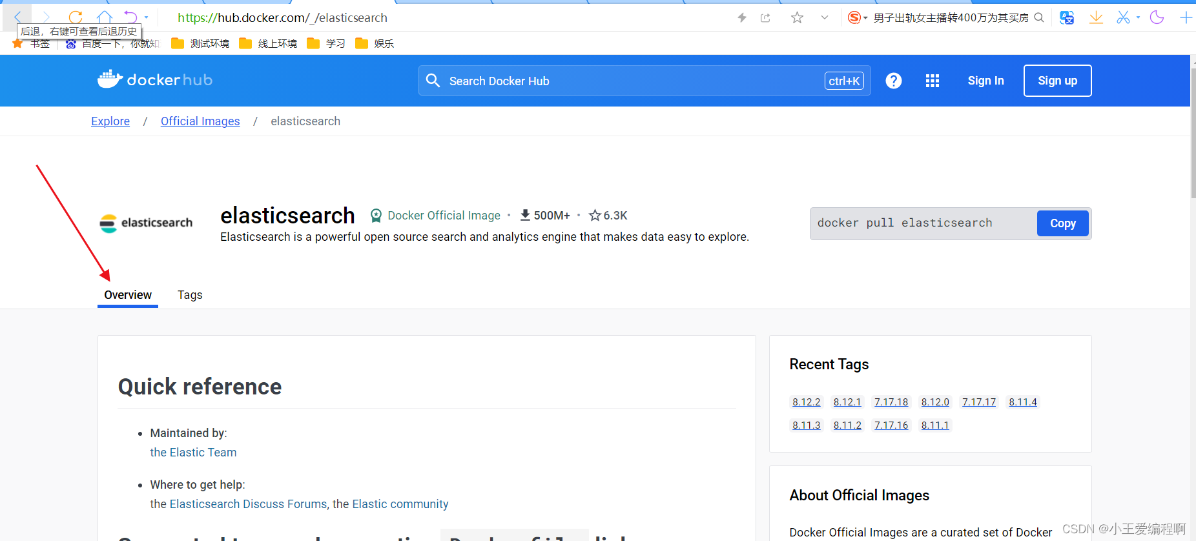Open recent tag 8.11.4

point(1023,402)
